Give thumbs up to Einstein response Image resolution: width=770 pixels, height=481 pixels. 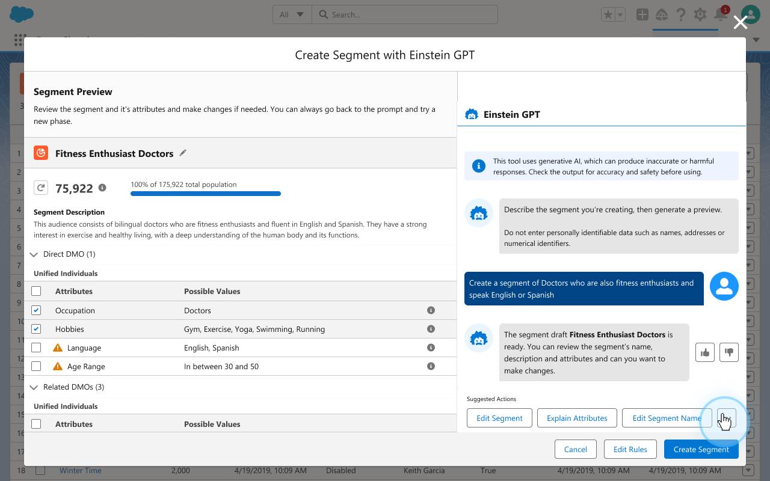click(x=705, y=352)
